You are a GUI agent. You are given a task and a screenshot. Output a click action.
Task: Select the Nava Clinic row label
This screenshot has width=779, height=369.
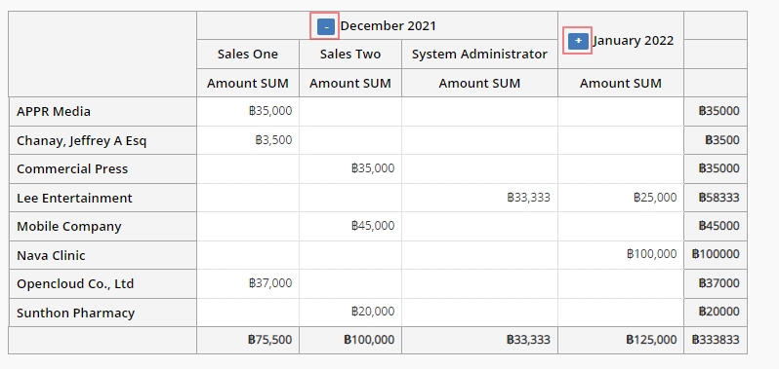click(x=102, y=256)
